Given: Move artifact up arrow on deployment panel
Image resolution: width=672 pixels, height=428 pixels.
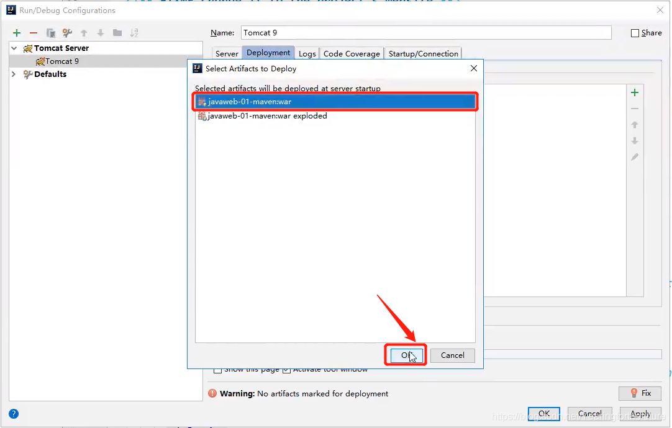Looking at the screenshot, I should 635,125.
